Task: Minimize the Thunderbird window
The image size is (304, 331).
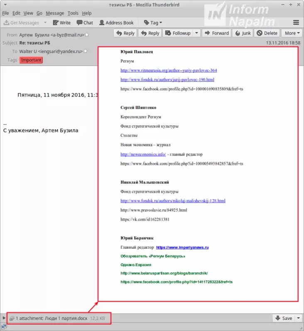Action: [283, 5]
